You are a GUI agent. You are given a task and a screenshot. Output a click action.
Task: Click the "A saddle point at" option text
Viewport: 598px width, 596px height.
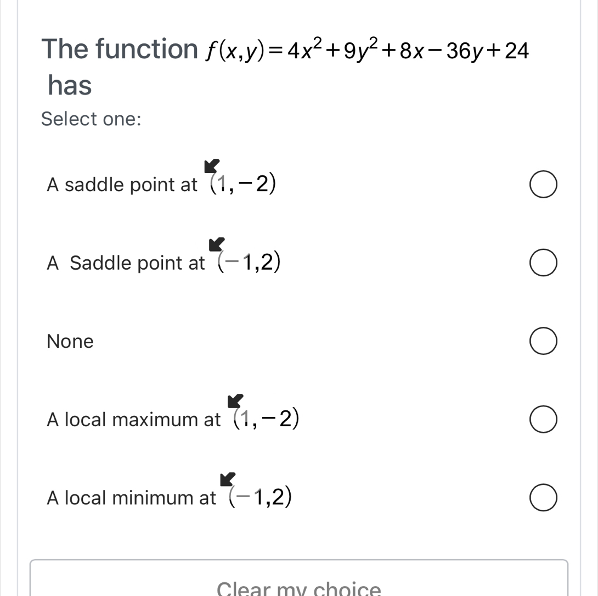[122, 186]
